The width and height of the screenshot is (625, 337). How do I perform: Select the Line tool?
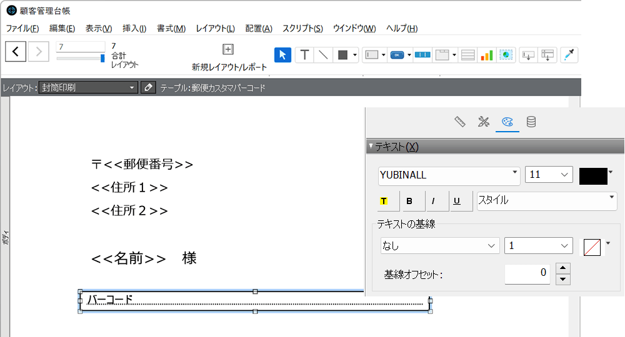pyautogui.click(x=323, y=55)
